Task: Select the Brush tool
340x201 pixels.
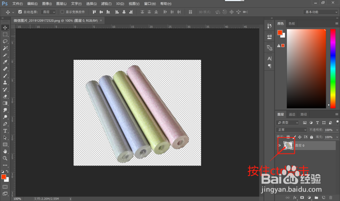Action: pos(5,76)
